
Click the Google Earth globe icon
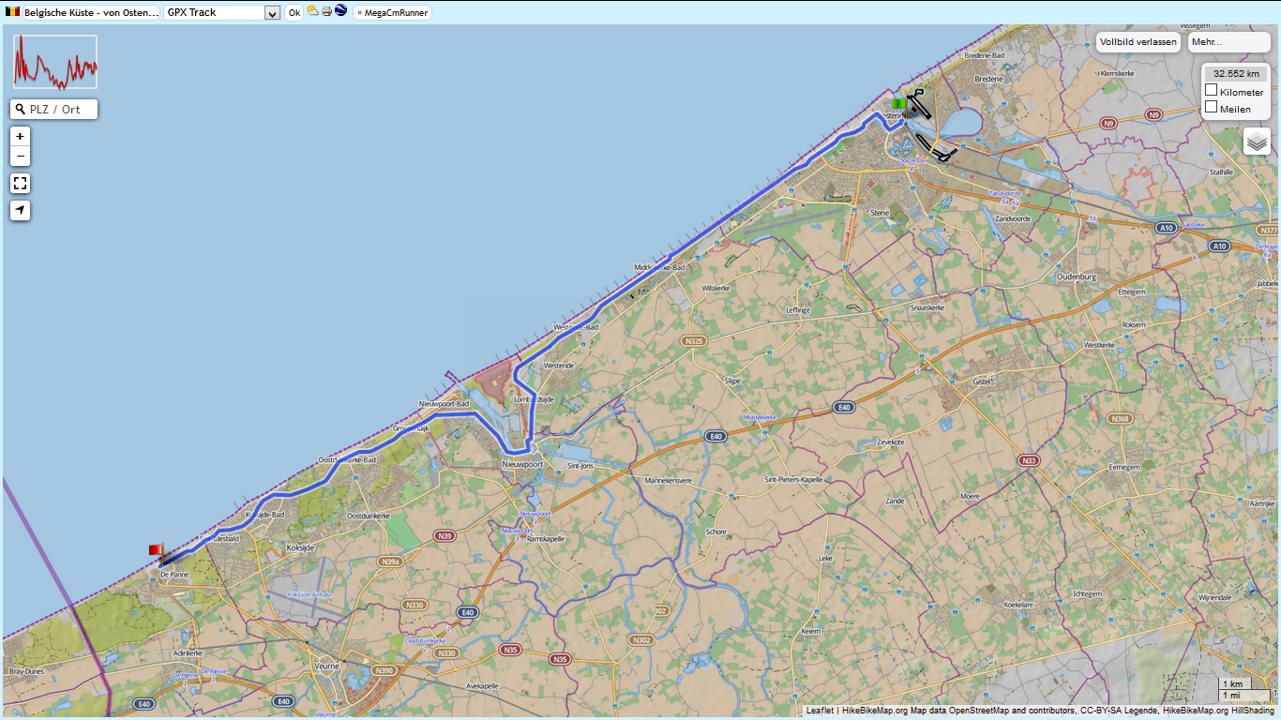point(340,11)
